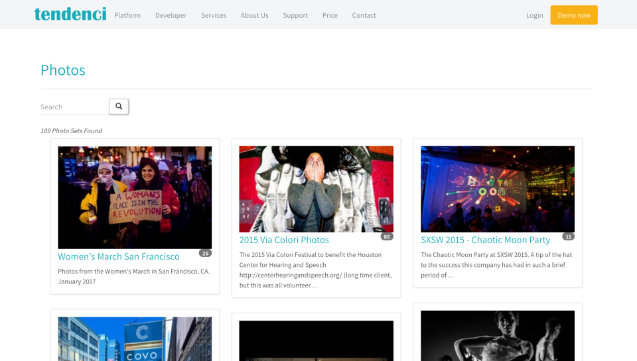Open the Covo sign photo thumbnail

(135, 339)
